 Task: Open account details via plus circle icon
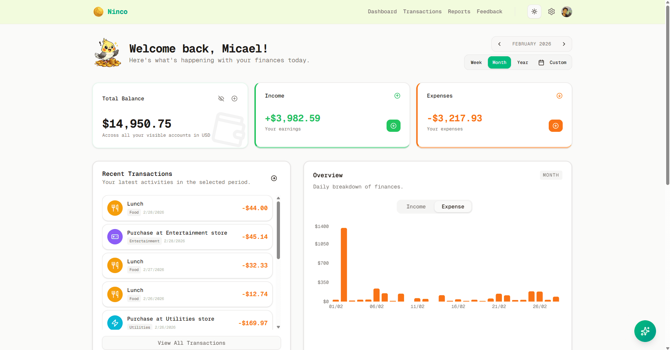coord(234,99)
